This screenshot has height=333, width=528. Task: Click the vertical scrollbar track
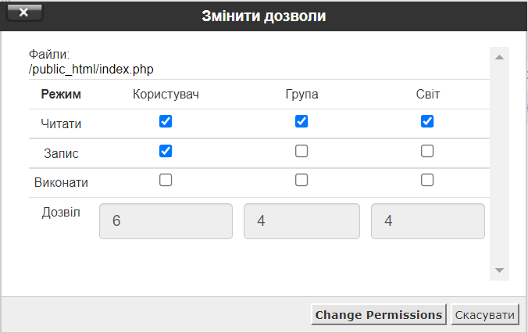point(499,164)
